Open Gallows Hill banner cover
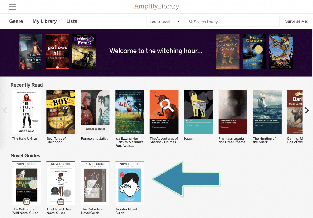 point(57,51)
